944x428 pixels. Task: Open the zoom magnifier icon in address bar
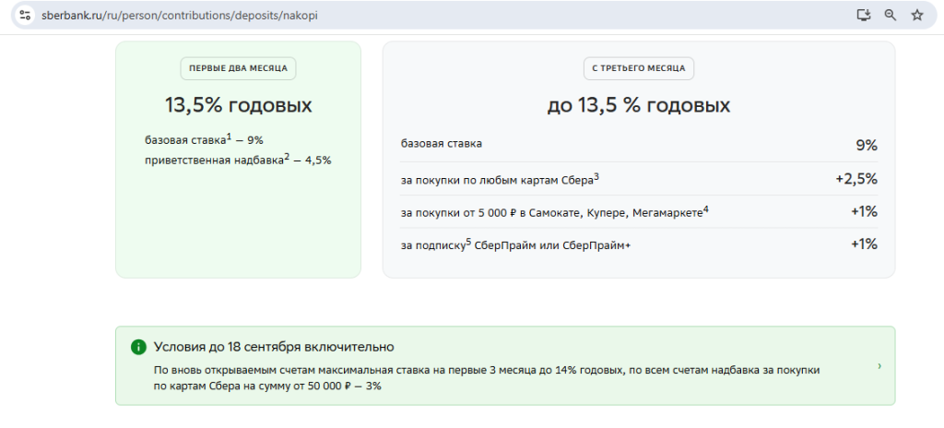tap(890, 16)
